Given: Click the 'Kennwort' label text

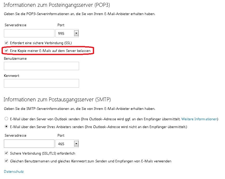Looking at the screenshot, I should tap(11, 76).
